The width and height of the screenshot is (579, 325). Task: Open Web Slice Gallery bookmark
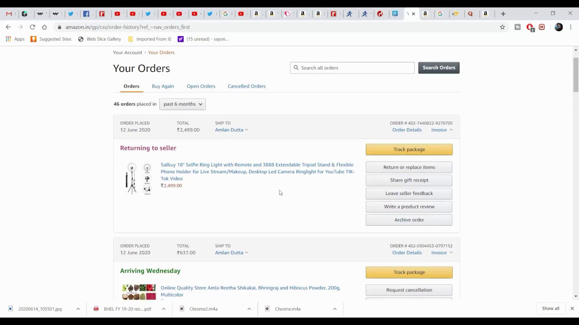[100, 39]
